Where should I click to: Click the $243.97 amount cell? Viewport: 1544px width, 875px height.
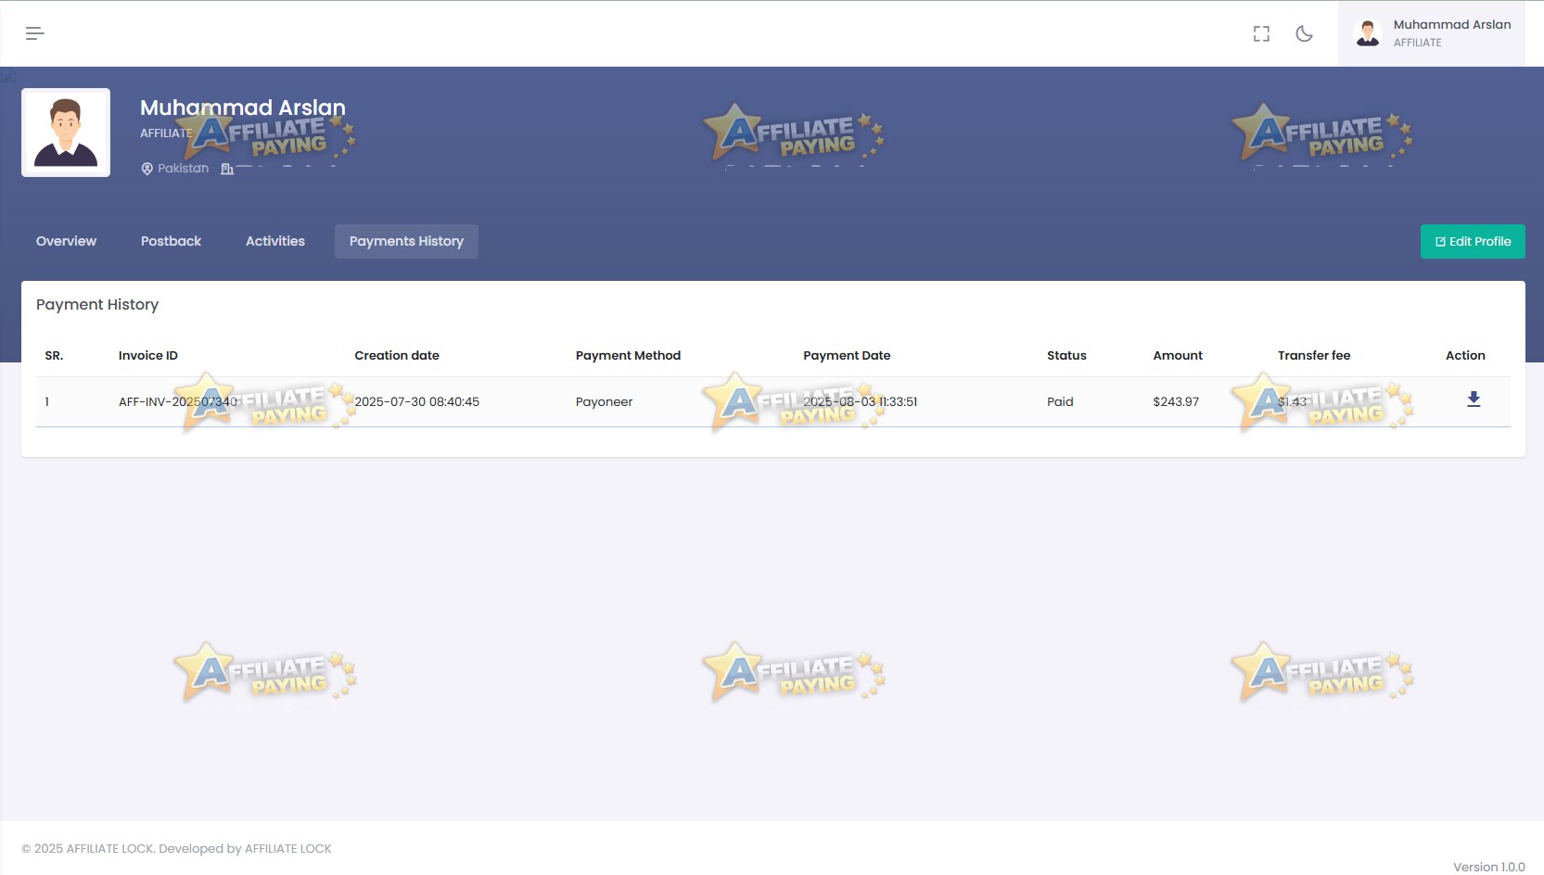coord(1176,401)
